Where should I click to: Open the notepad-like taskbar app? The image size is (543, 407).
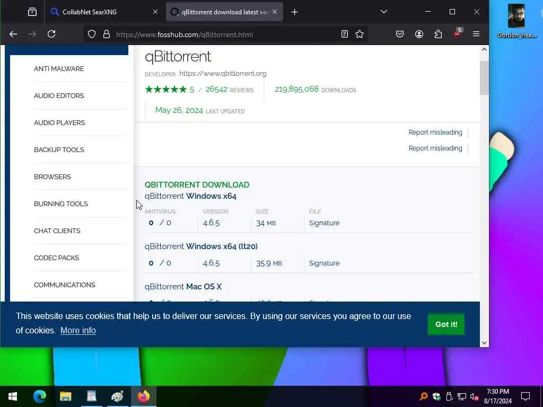coord(91,396)
